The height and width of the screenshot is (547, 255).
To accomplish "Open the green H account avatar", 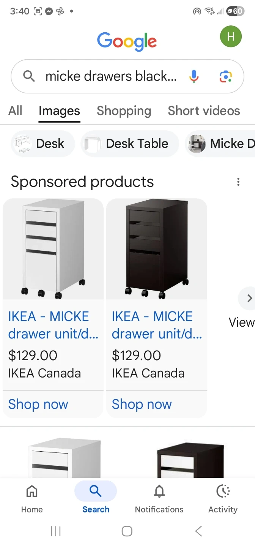I will click(231, 36).
